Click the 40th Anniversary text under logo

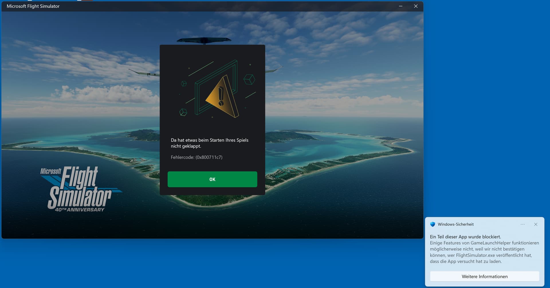point(80,210)
